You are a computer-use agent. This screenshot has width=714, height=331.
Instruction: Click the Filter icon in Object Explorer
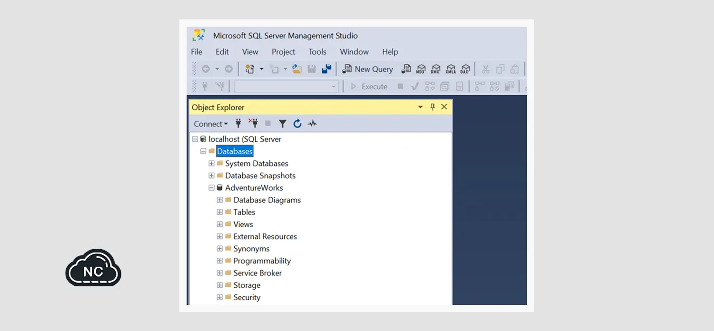282,124
